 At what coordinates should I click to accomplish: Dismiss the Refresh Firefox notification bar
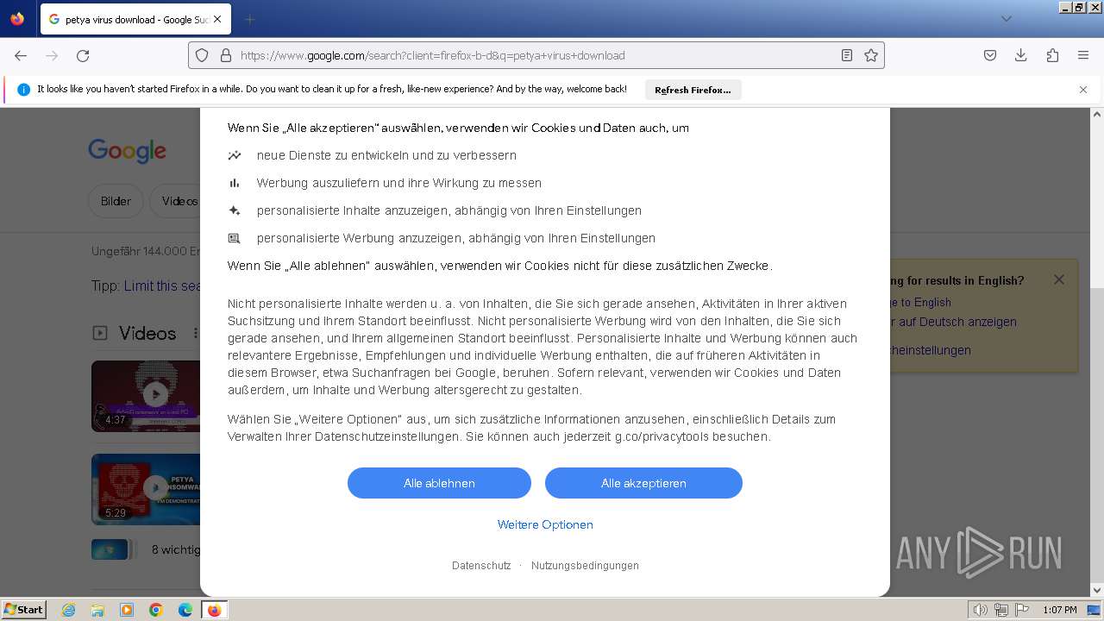click(1083, 90)
